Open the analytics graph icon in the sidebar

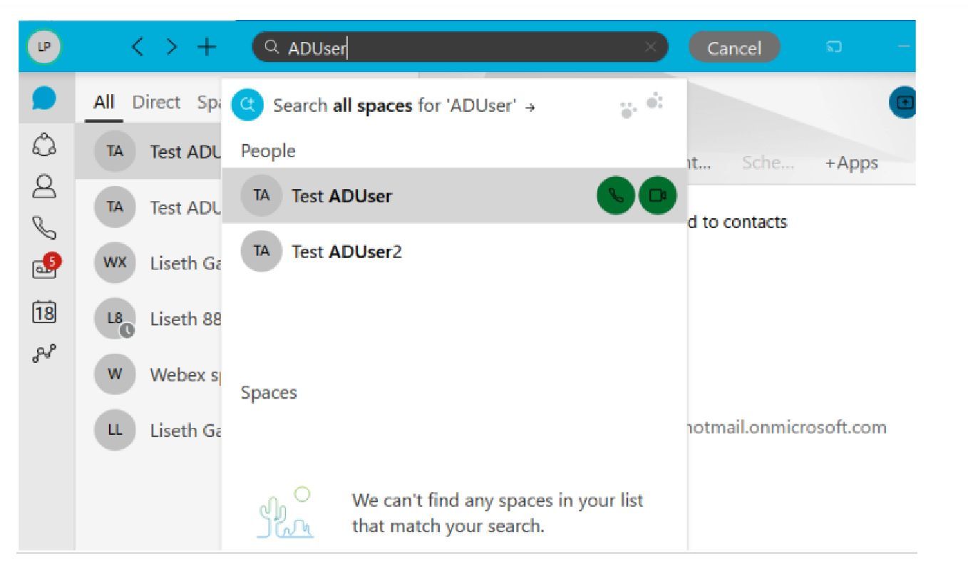coord(44,353)
